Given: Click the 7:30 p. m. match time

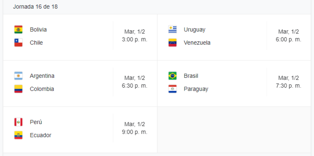Looking at the screenshot, I should coord(288,86).
